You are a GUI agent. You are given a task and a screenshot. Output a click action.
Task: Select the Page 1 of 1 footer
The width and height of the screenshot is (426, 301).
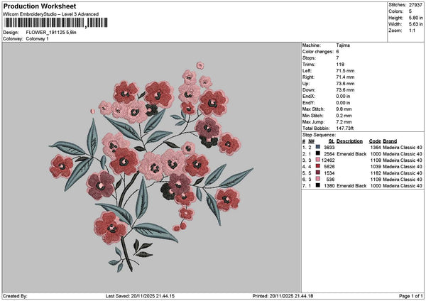411,296
